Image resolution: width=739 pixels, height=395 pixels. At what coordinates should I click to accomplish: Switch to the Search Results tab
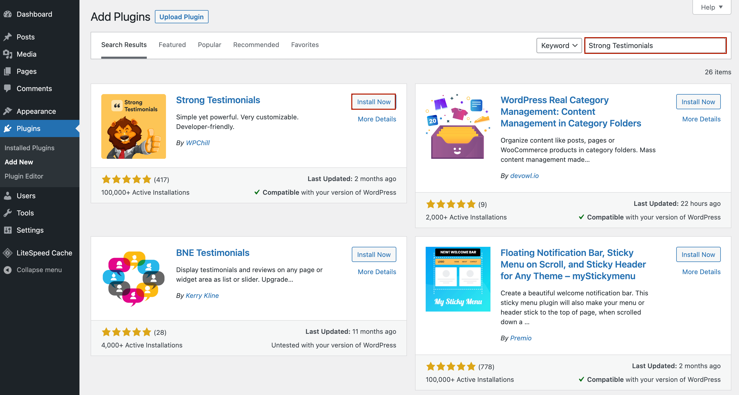tap(124, 45)
